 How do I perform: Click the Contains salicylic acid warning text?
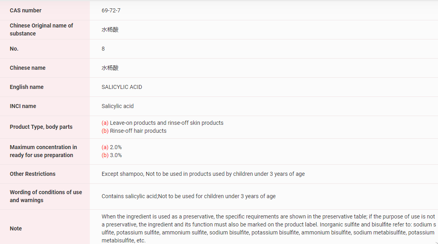click(x=188, y=196)
